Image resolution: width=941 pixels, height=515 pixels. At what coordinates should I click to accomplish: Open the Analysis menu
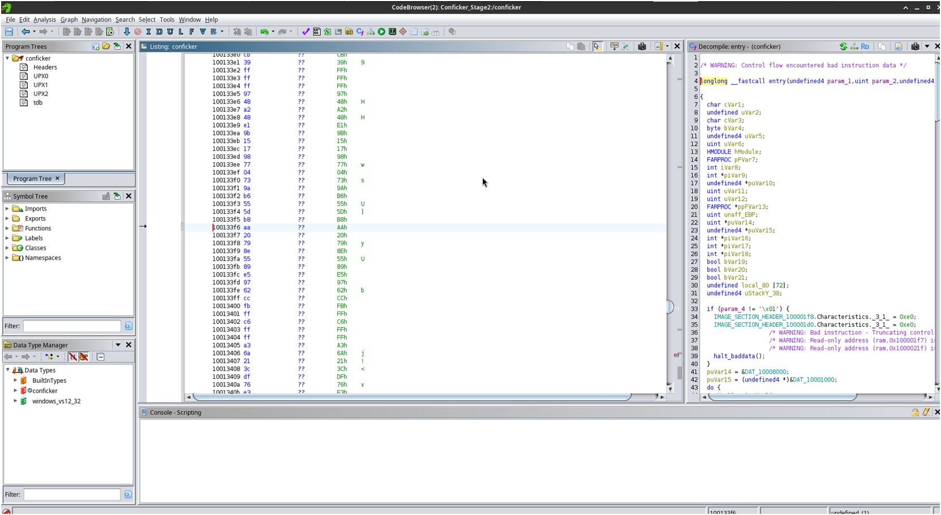[45, 19]
